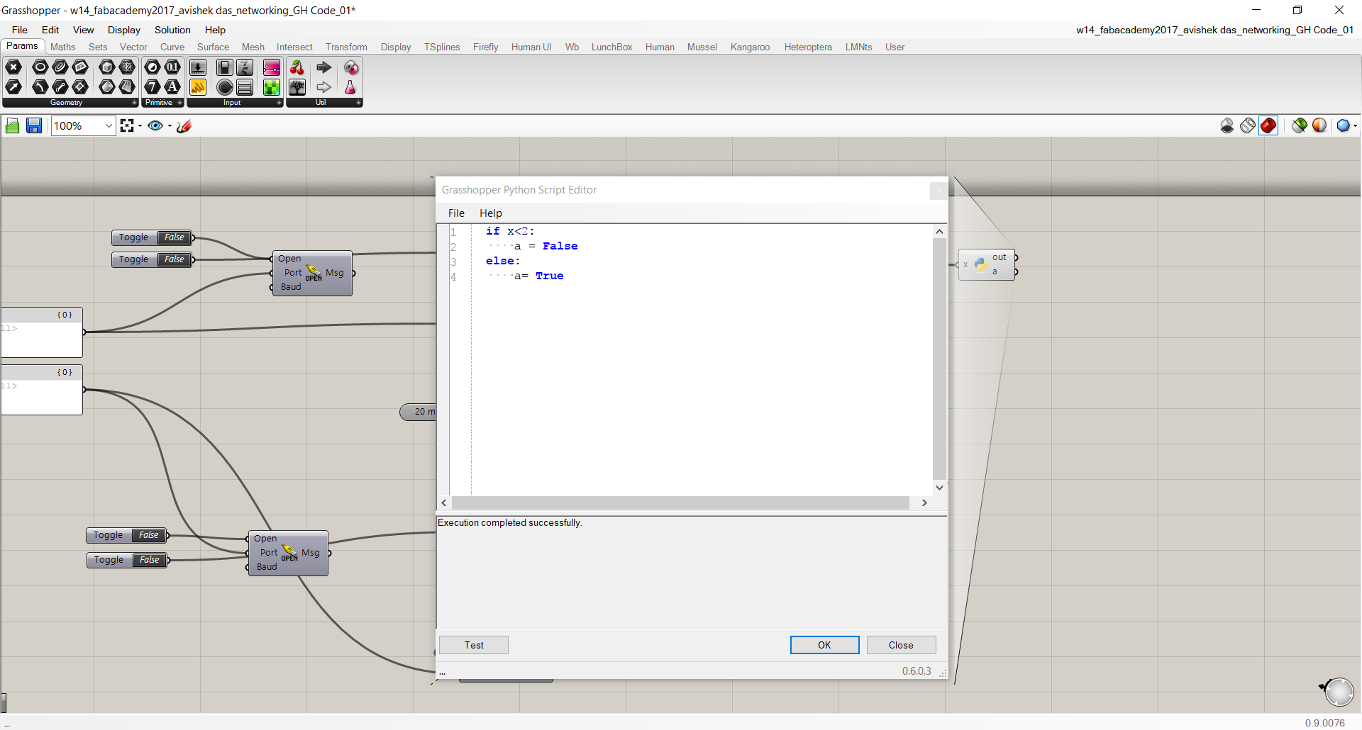Select the Vector parameter icon
The height and width of the screenshot is (730, 1362).
coord(13,87)
